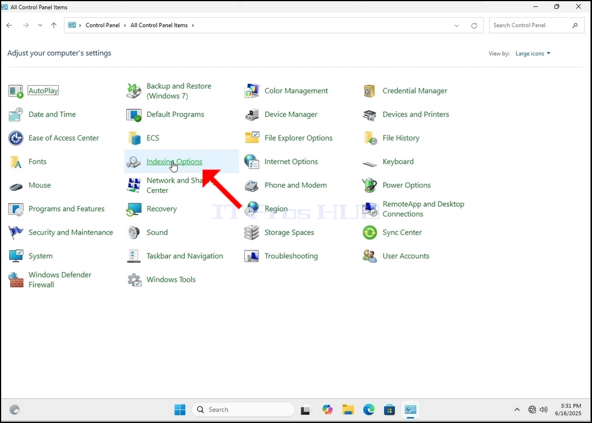Click the Color Management icon
592x423 pixels.
(252, 91)
